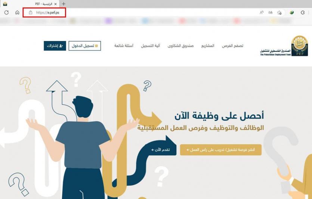The image size is (312, 199).
Task: Click the padlock site info icon
Action: 30,13
